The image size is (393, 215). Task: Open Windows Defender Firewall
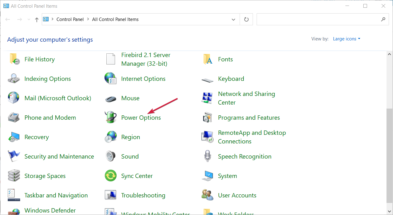pos(49,210)
